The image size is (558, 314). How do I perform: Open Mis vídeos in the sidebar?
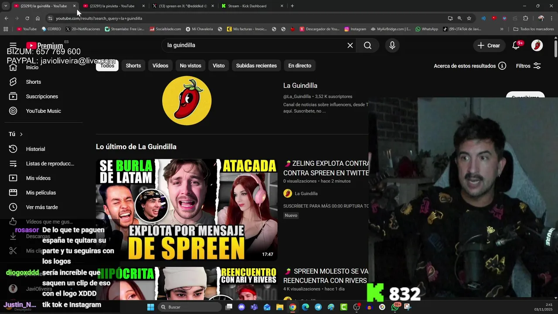(x=38, y=178)
